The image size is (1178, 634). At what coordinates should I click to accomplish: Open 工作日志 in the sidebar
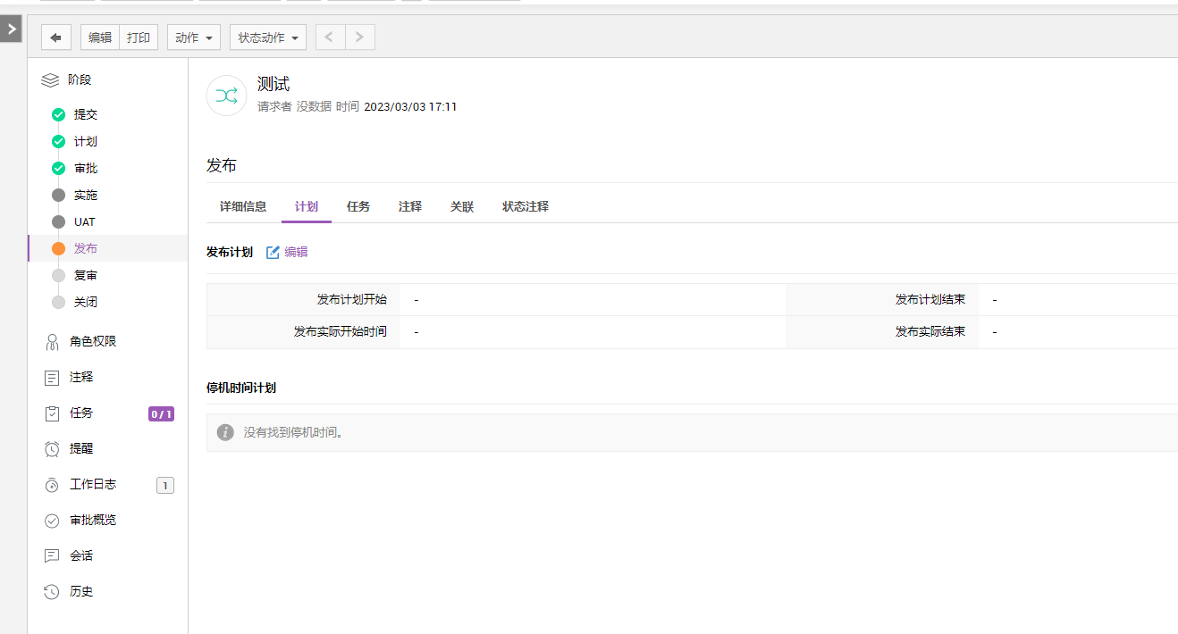tap(93, 484)
